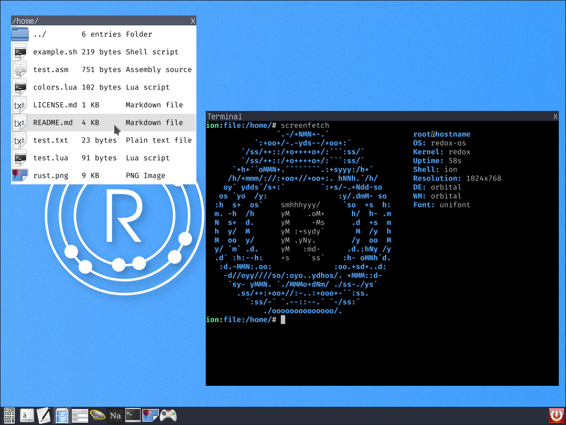Click the 'Resolution: 1024x768' line

(x=457, y=178)
